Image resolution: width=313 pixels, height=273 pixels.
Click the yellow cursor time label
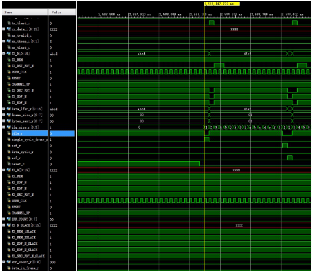coord(222,4)
